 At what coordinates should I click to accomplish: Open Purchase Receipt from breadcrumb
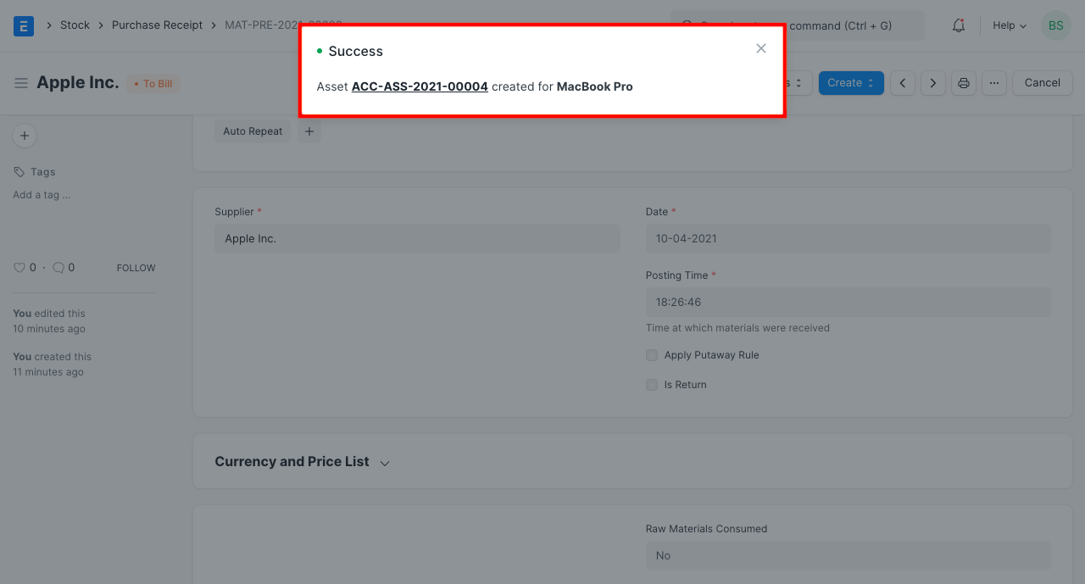click(x=157, y=25)
